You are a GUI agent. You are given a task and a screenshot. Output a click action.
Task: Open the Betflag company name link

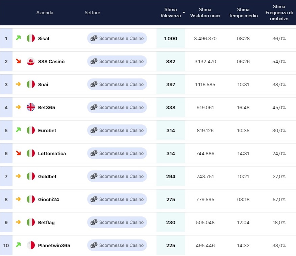click(46, 223)
